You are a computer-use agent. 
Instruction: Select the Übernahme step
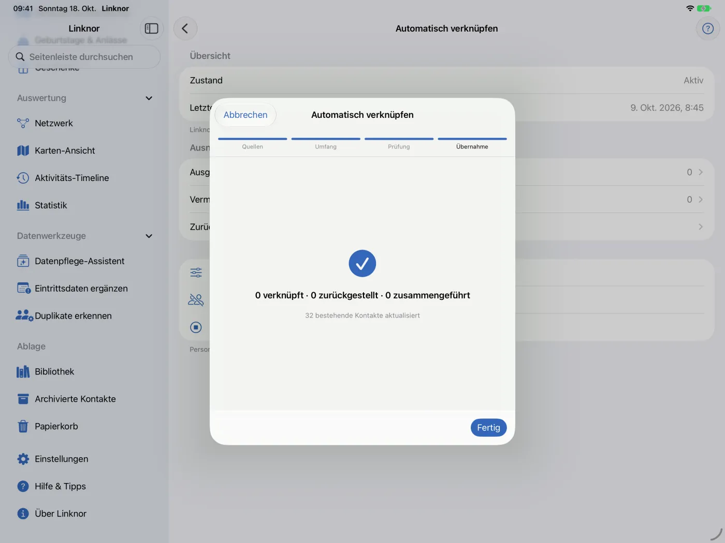472,144
